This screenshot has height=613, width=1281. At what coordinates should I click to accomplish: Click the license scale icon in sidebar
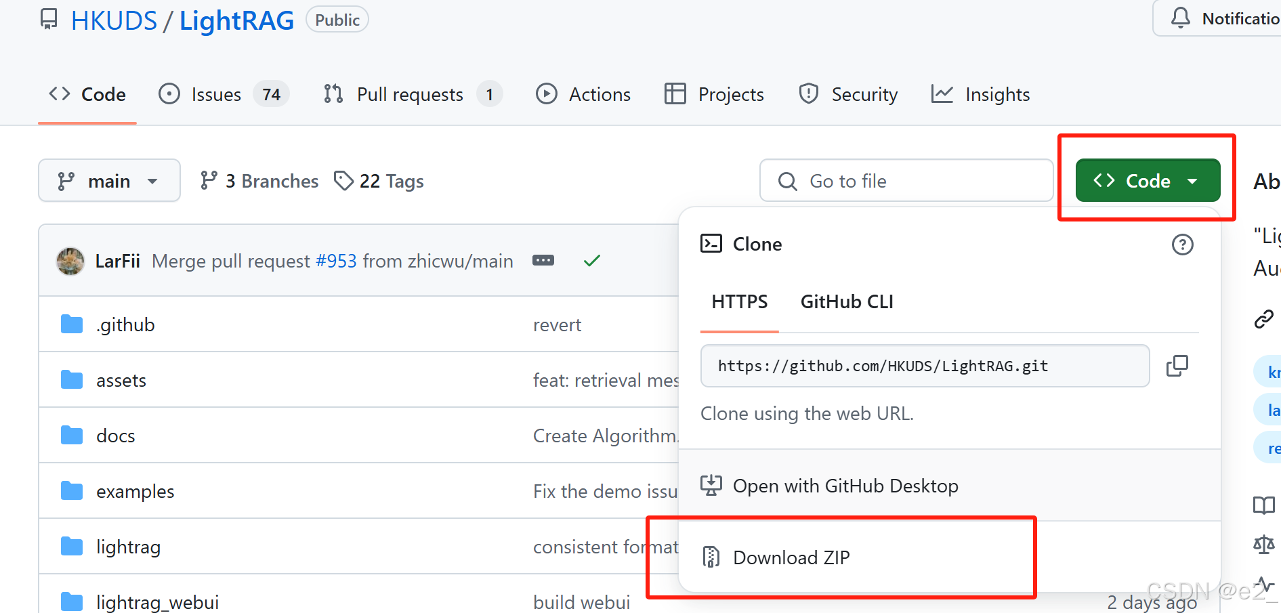1264,544
